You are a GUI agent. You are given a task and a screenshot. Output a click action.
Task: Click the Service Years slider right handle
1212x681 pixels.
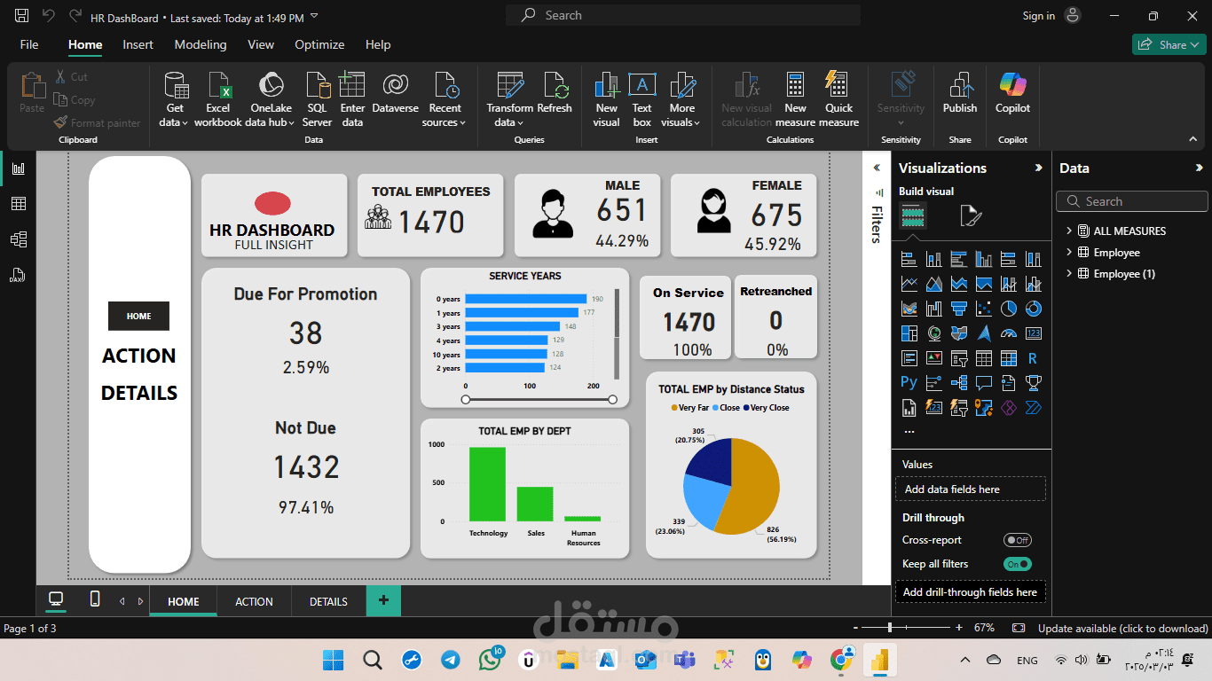612,401
